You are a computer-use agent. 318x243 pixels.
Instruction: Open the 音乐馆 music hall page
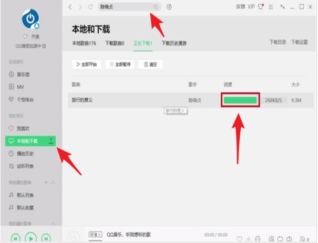[x=20, y=75]
